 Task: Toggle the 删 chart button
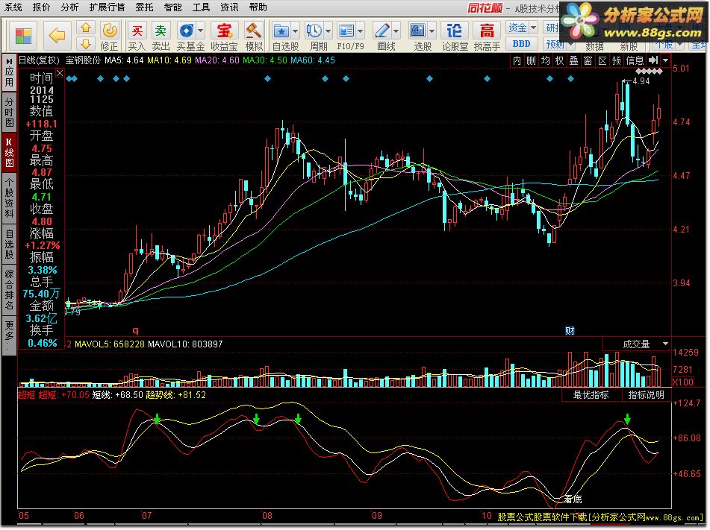tap(531, 60)
